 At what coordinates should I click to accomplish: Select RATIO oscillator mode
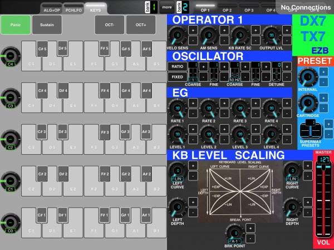(178, 66)
